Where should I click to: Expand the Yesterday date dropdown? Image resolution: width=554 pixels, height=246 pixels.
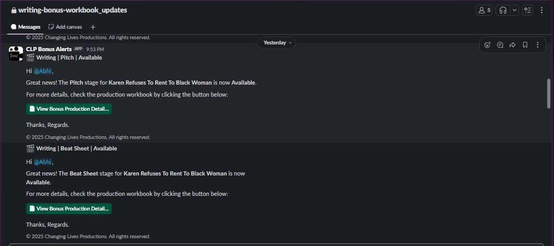coord(276,42)
